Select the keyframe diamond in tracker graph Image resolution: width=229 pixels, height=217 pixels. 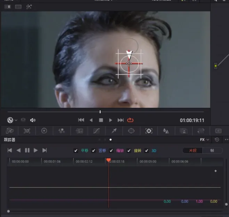tap(215, 171)
